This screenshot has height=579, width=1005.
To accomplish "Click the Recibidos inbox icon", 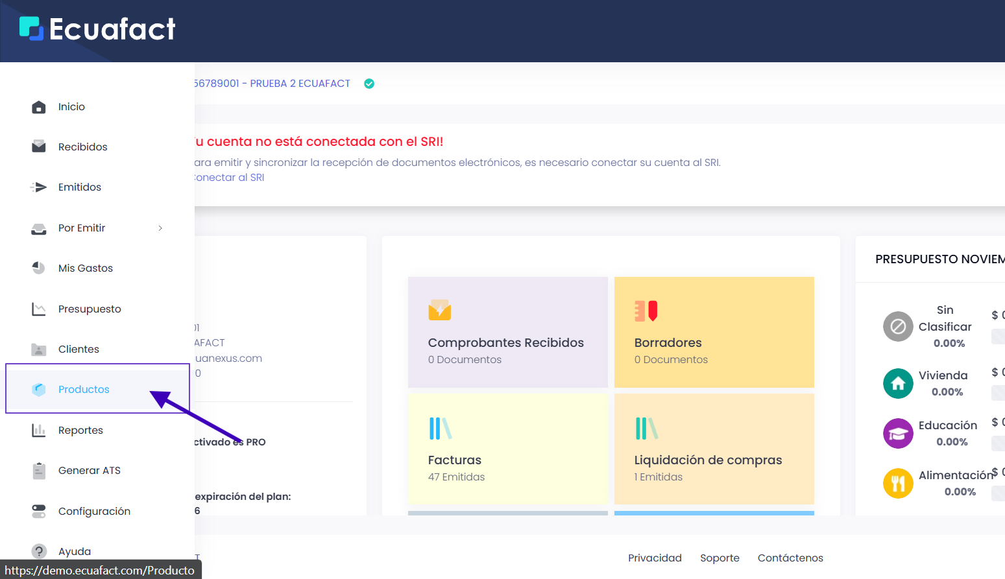I will point(39,146).
